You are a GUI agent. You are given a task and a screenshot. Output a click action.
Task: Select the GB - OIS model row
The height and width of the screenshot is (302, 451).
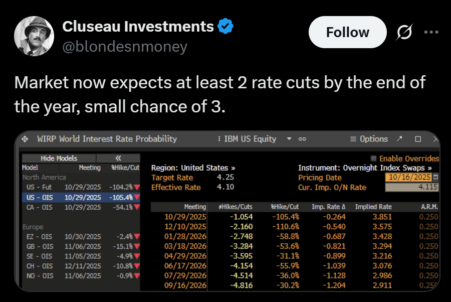click(x=80, y=246)
